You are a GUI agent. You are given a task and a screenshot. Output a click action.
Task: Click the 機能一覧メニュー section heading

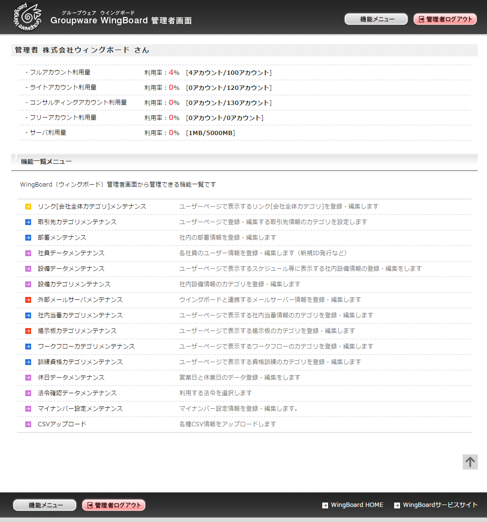[46, 162]
